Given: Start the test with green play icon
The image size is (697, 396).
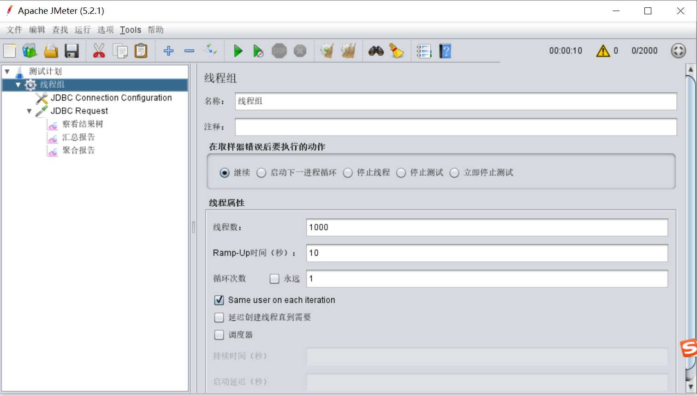Looking at the screenshot, I should point(238,51).
